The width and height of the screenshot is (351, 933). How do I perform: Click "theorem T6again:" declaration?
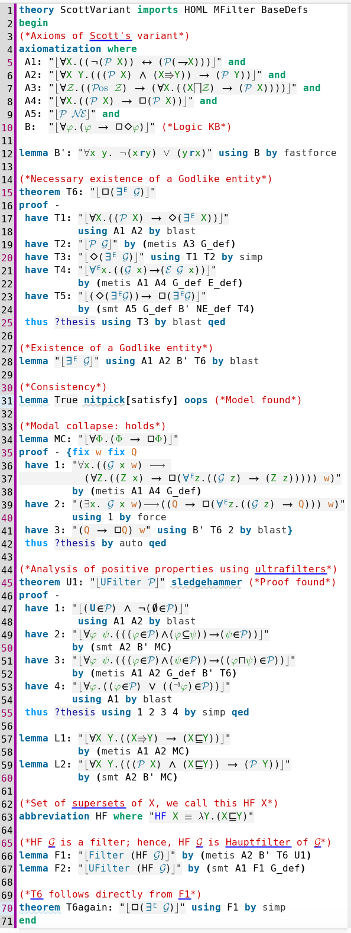(66, 908)
